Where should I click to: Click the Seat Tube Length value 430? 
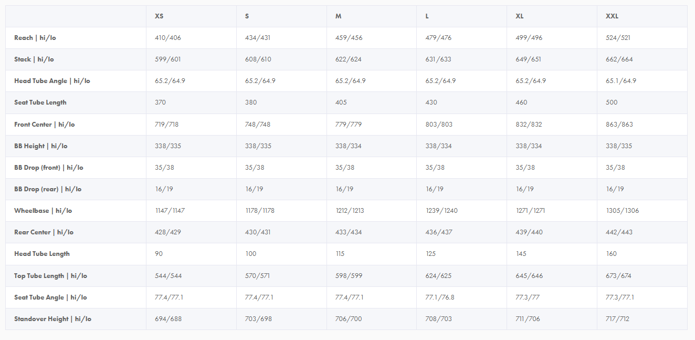pos(431,102)
